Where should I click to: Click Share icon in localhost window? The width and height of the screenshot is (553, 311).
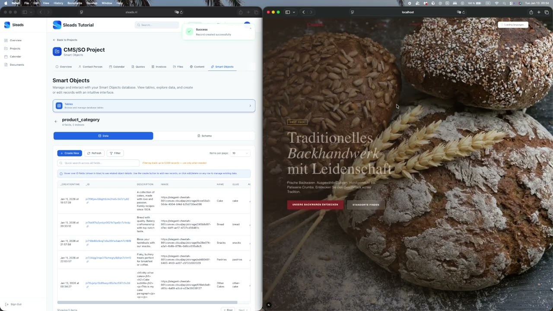(x=531, y=12)
